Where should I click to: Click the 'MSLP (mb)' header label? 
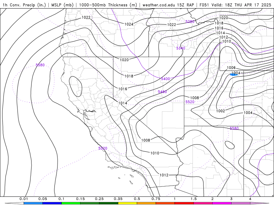(62, 5)
